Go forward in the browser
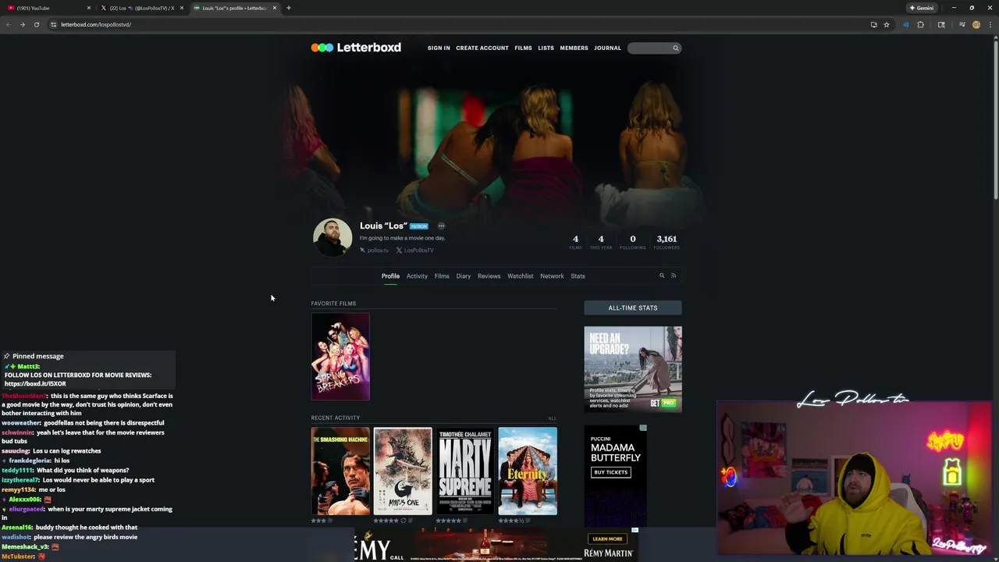The width and height of the screenshot is (999, 562). pos(22,24)
